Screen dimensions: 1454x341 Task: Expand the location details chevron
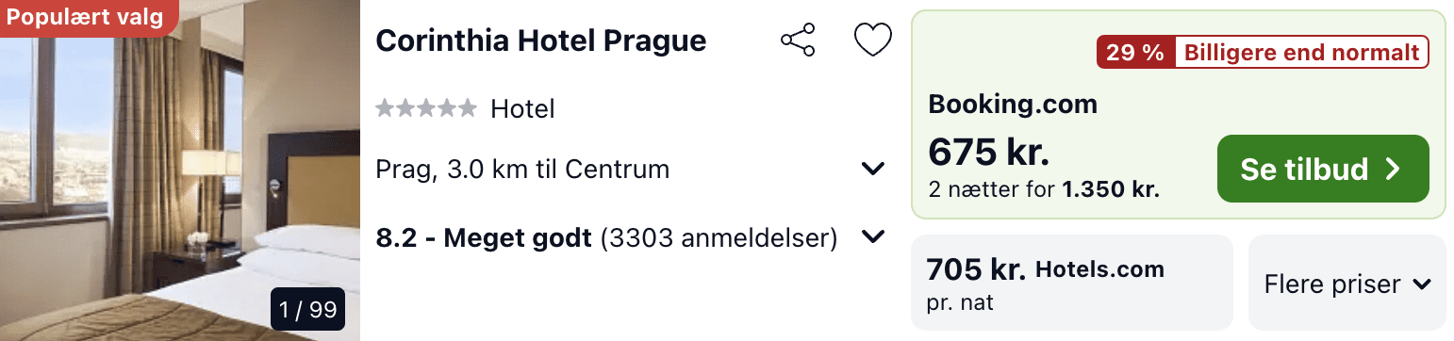point(873,170)
